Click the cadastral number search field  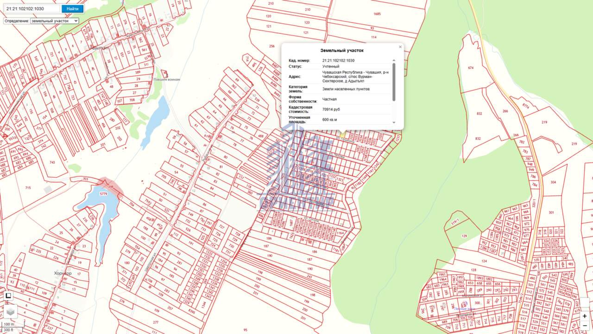click(x=32, y=9)
